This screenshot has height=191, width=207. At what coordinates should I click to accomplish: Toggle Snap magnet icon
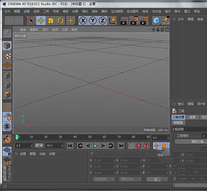(7, 139)
